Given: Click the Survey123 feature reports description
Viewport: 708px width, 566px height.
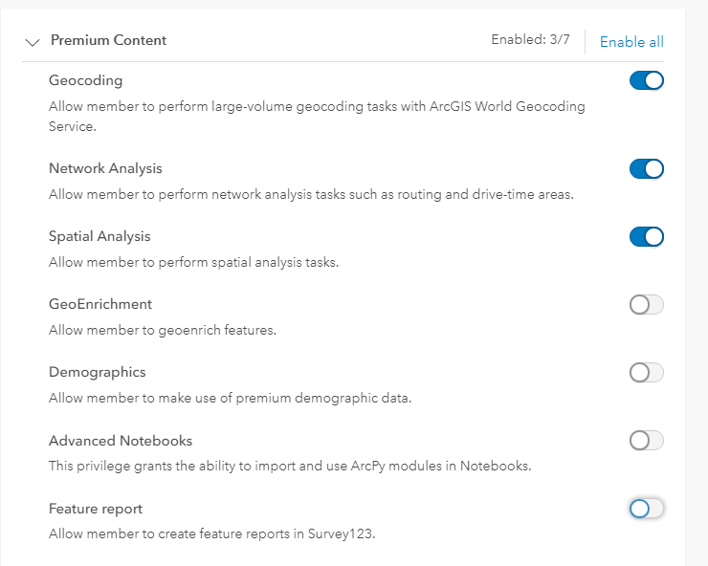Looking at the screenshot, I should tap(211, 533).
